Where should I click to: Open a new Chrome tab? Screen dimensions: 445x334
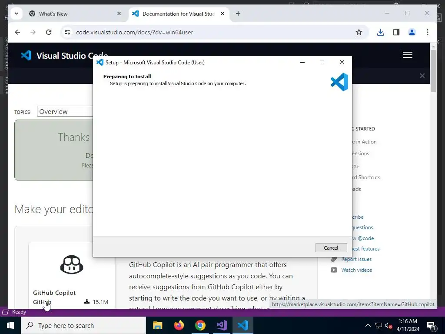238,13
